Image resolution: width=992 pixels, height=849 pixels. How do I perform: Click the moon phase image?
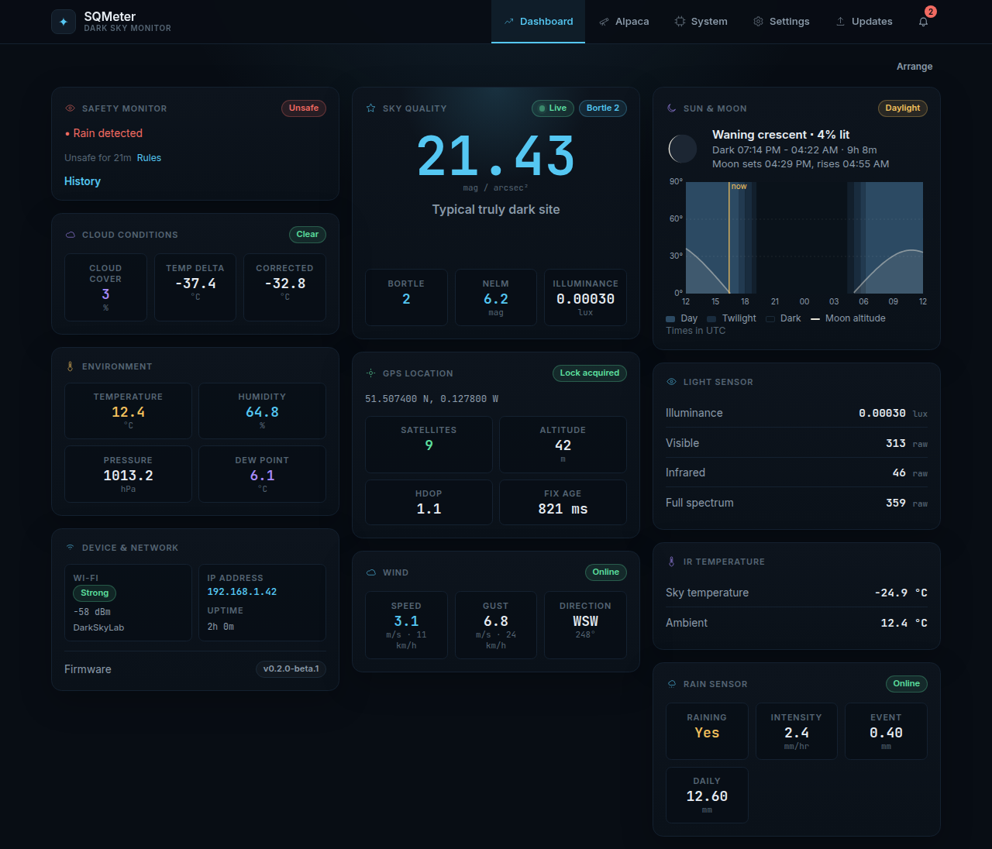683,149
